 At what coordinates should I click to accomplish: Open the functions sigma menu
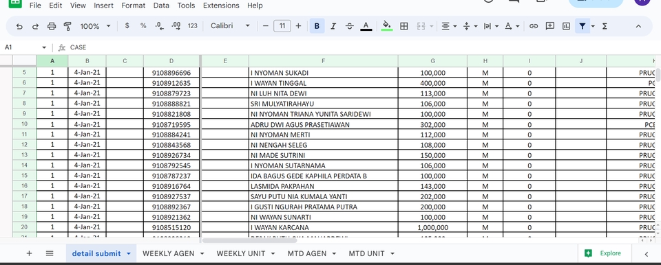pos(605,26)
